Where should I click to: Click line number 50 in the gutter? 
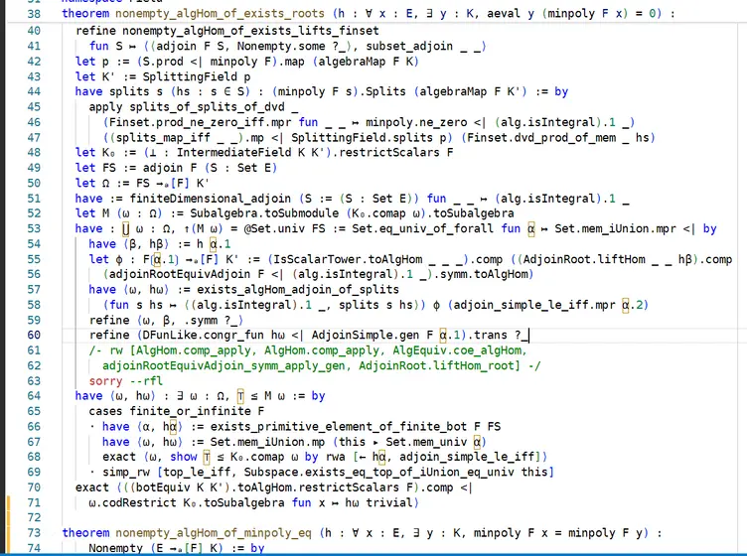[x=34, y=184]
